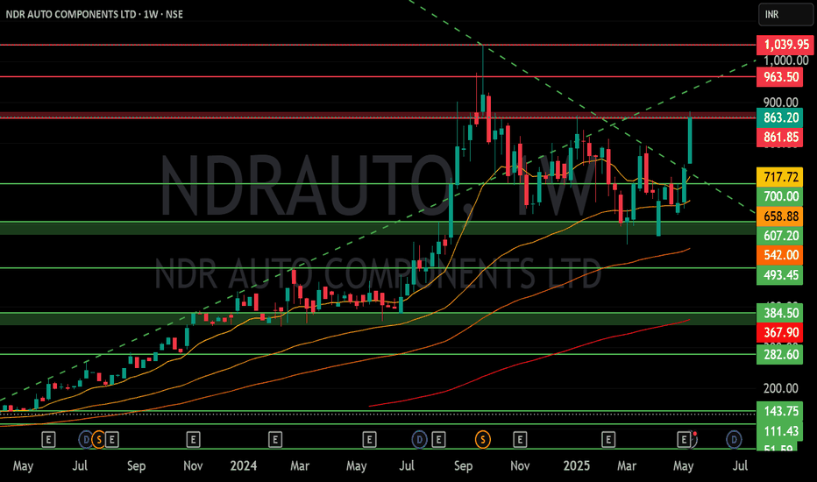
Task: Click the 900.00 price axis tick
Action: point(780,103)
